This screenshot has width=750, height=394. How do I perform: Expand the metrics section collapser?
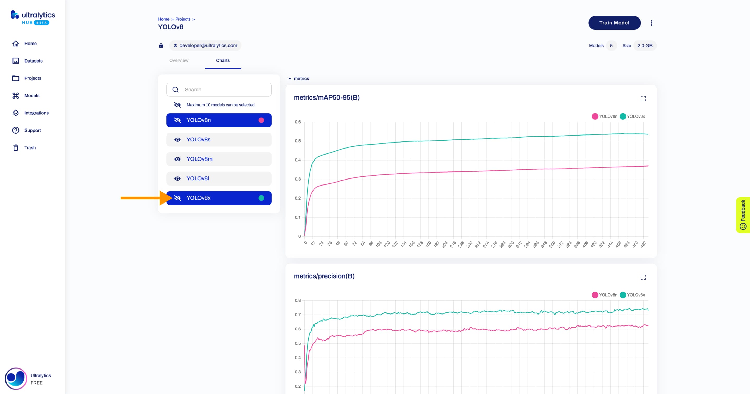(x=289, y=78)
